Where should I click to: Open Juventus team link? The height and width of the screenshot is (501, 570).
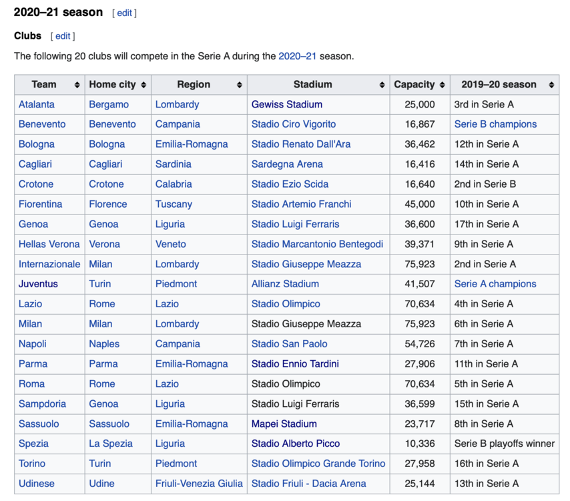click(38, 284)
